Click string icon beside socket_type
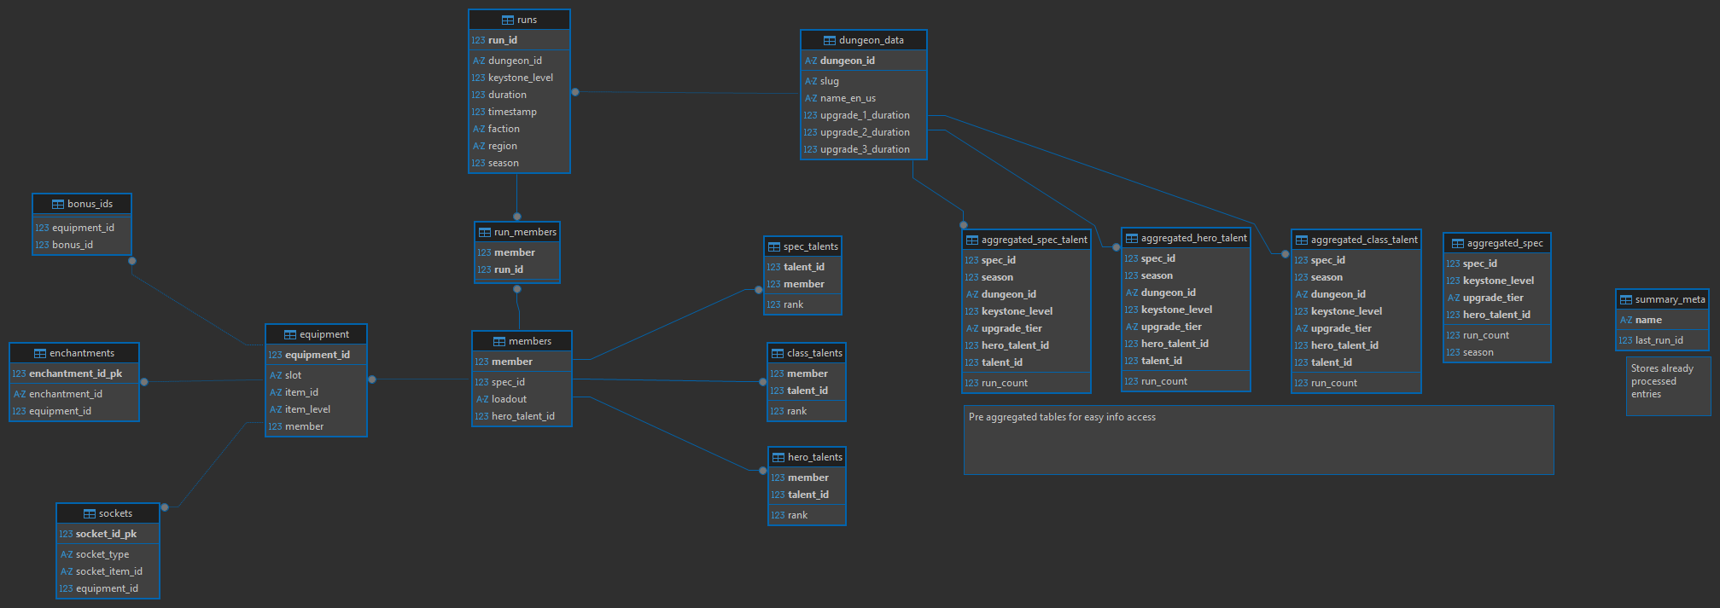This screenshot has width=1720, height=608. 67,554
